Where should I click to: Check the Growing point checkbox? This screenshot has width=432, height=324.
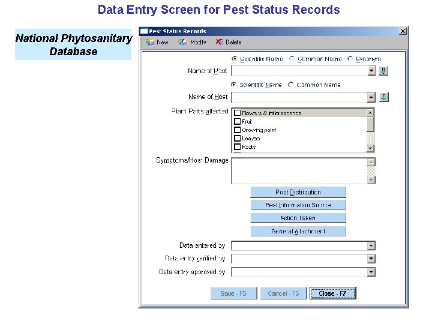click(237, 130)
